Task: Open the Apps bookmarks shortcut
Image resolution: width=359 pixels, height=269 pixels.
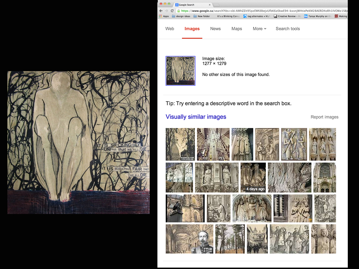Action: click(164, 16)
